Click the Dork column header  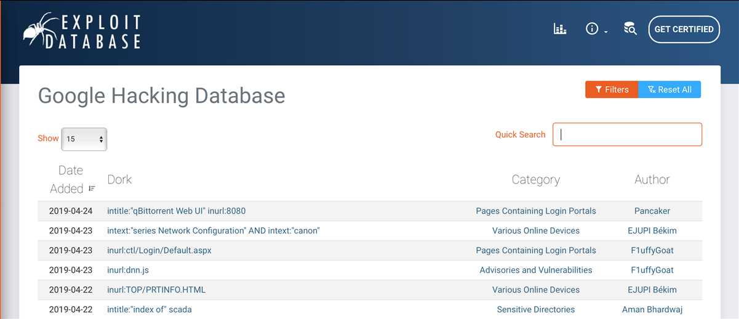point(119,179)
